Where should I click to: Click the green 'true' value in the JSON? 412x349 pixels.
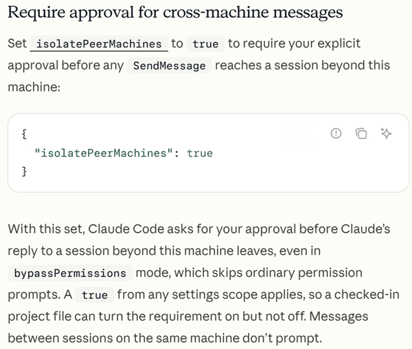[x=200, y=153]
